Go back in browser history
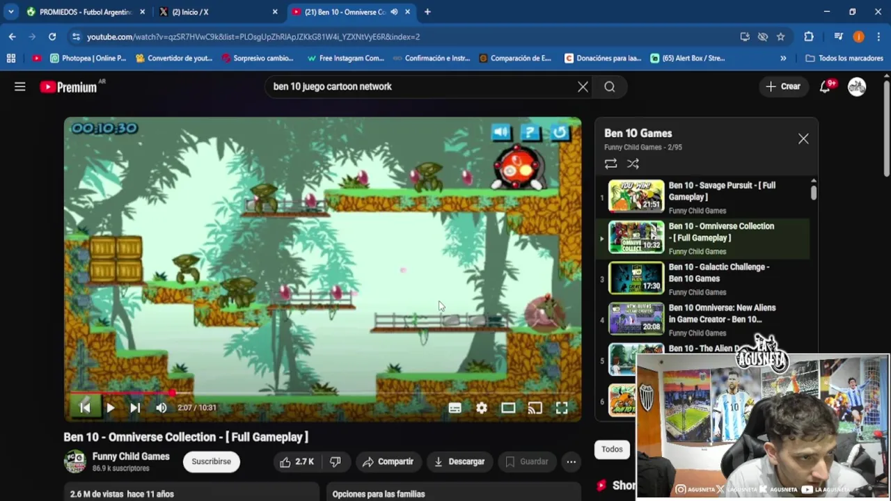The height and width of the screenshot is (501, 891). [x=13, y=36]
